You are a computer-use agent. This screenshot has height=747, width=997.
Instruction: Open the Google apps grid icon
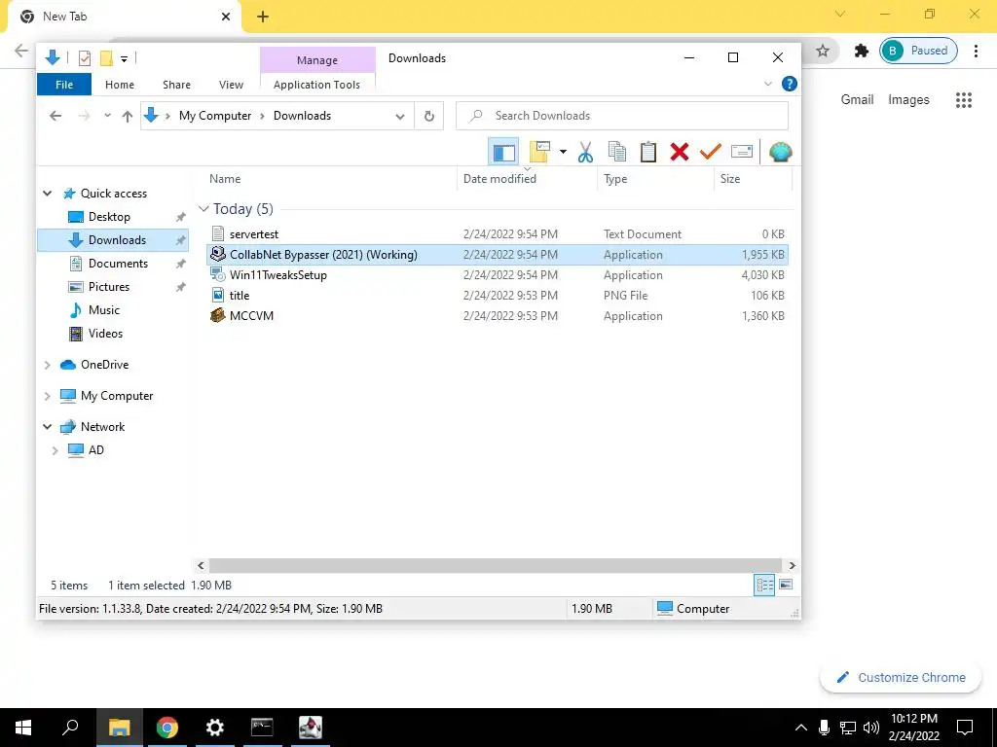(964, 100)
